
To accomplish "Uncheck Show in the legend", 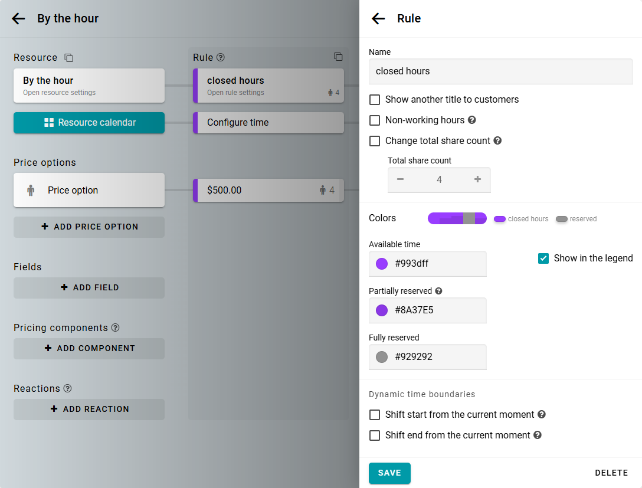I will point(543,258).
